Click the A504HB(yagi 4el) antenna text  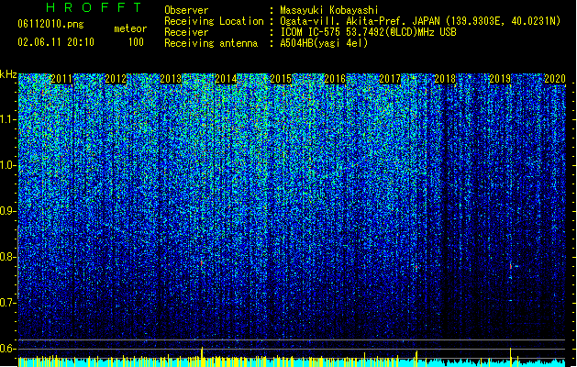(x=324, y=43)
